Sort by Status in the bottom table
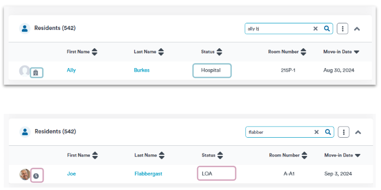The width and height of the screenshot is (381, 190). (212, 155)
